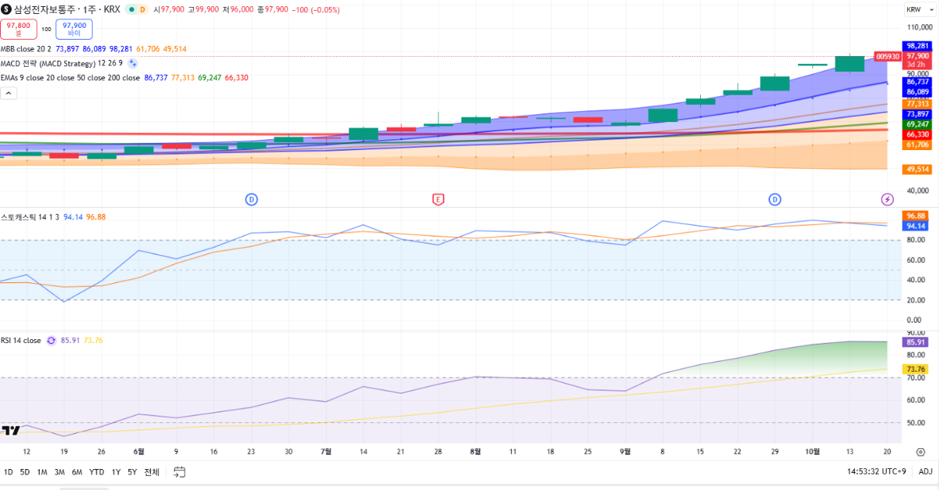The width and height of the screenshot is (939, 490).
Task: Click the late-September dividend D marker
Action: pos(775,199)
